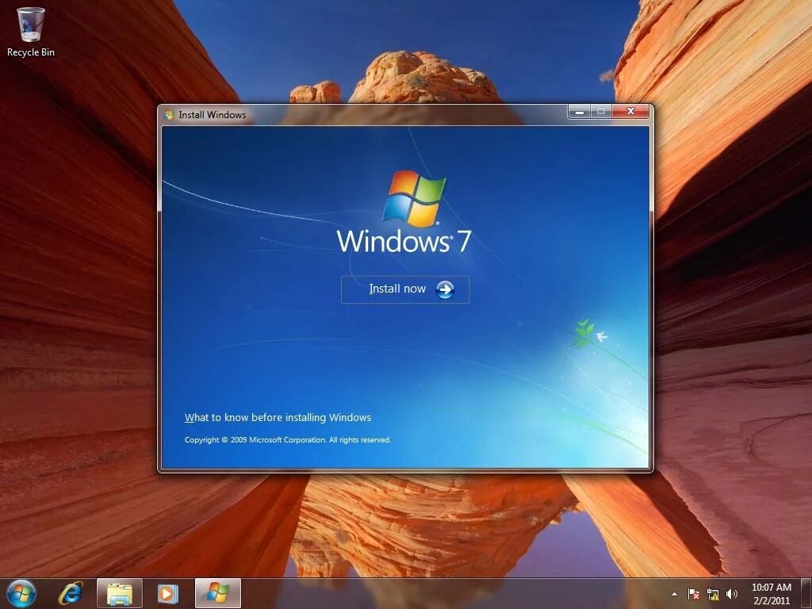Screen dimensions: 812x609
Task: Click the Install Windows title text
Action: pyautogui.click(x=213, y=115)
